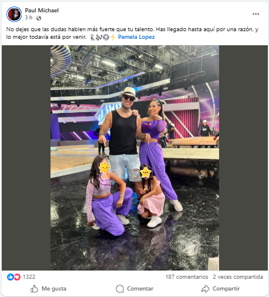Show the 1322 reactions list

[29, 277]
